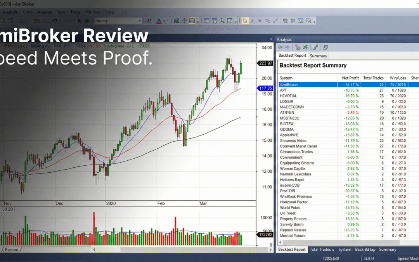The width and height of the screenshot is (419, 262).
Task: Click the tile windows icon
Action: [285, 21]
